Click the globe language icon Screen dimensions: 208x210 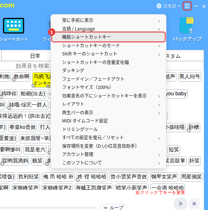(x=159, y=6)
